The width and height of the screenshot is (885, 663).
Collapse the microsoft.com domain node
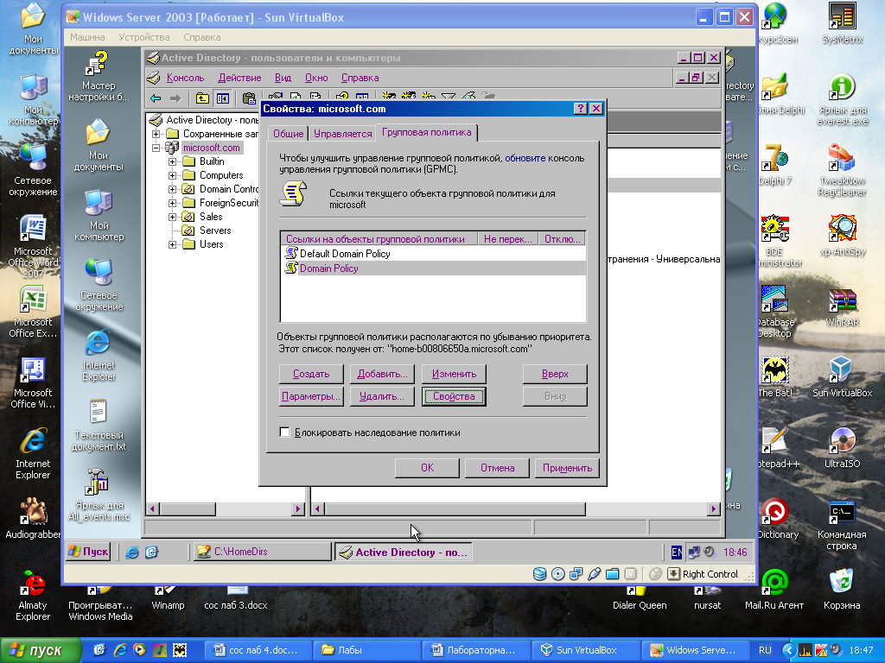pos(156,148)
